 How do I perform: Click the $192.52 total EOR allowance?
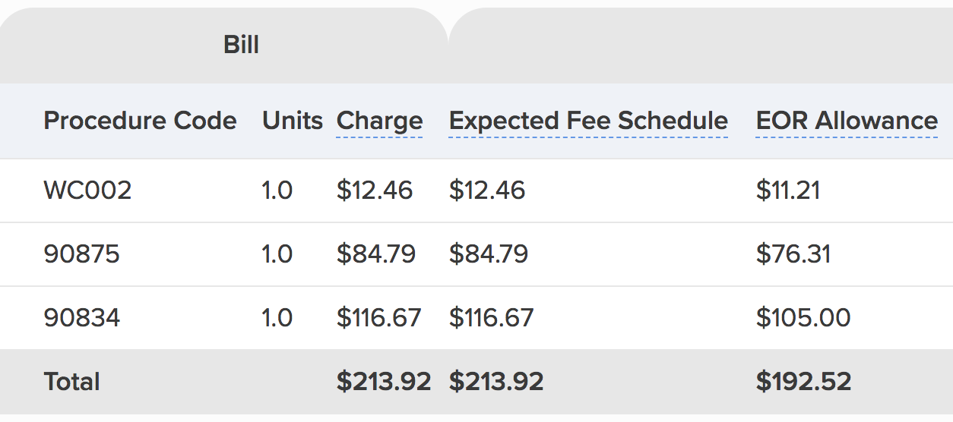point(803,381)
